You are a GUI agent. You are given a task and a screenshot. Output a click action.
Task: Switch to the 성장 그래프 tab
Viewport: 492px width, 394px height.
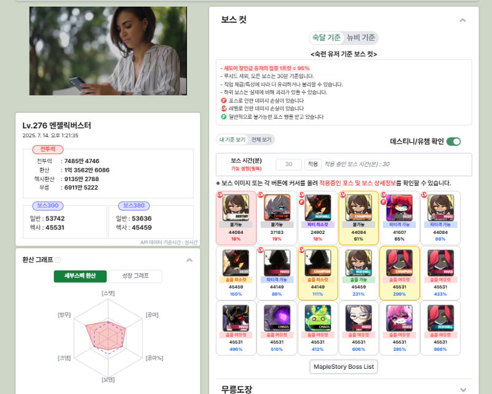135,276
